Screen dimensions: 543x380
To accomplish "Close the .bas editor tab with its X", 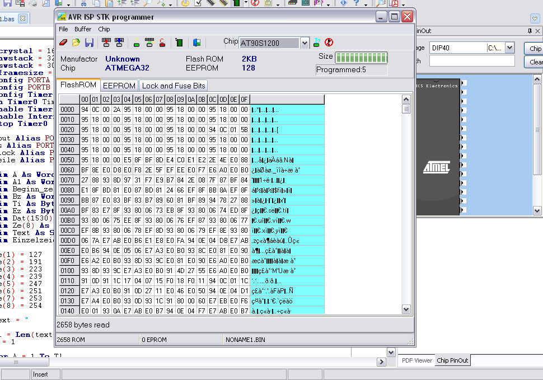I will point(22,18).
